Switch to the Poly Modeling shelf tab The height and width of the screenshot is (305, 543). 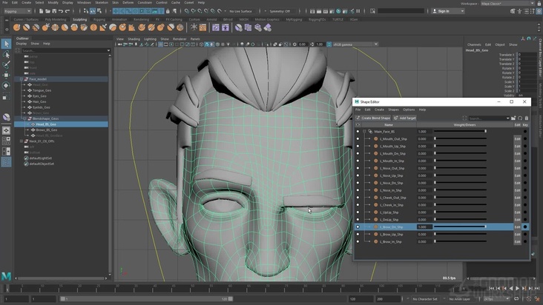tap(55, 20)
